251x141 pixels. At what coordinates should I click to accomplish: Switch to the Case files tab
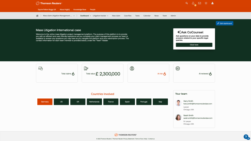(128, 16)
